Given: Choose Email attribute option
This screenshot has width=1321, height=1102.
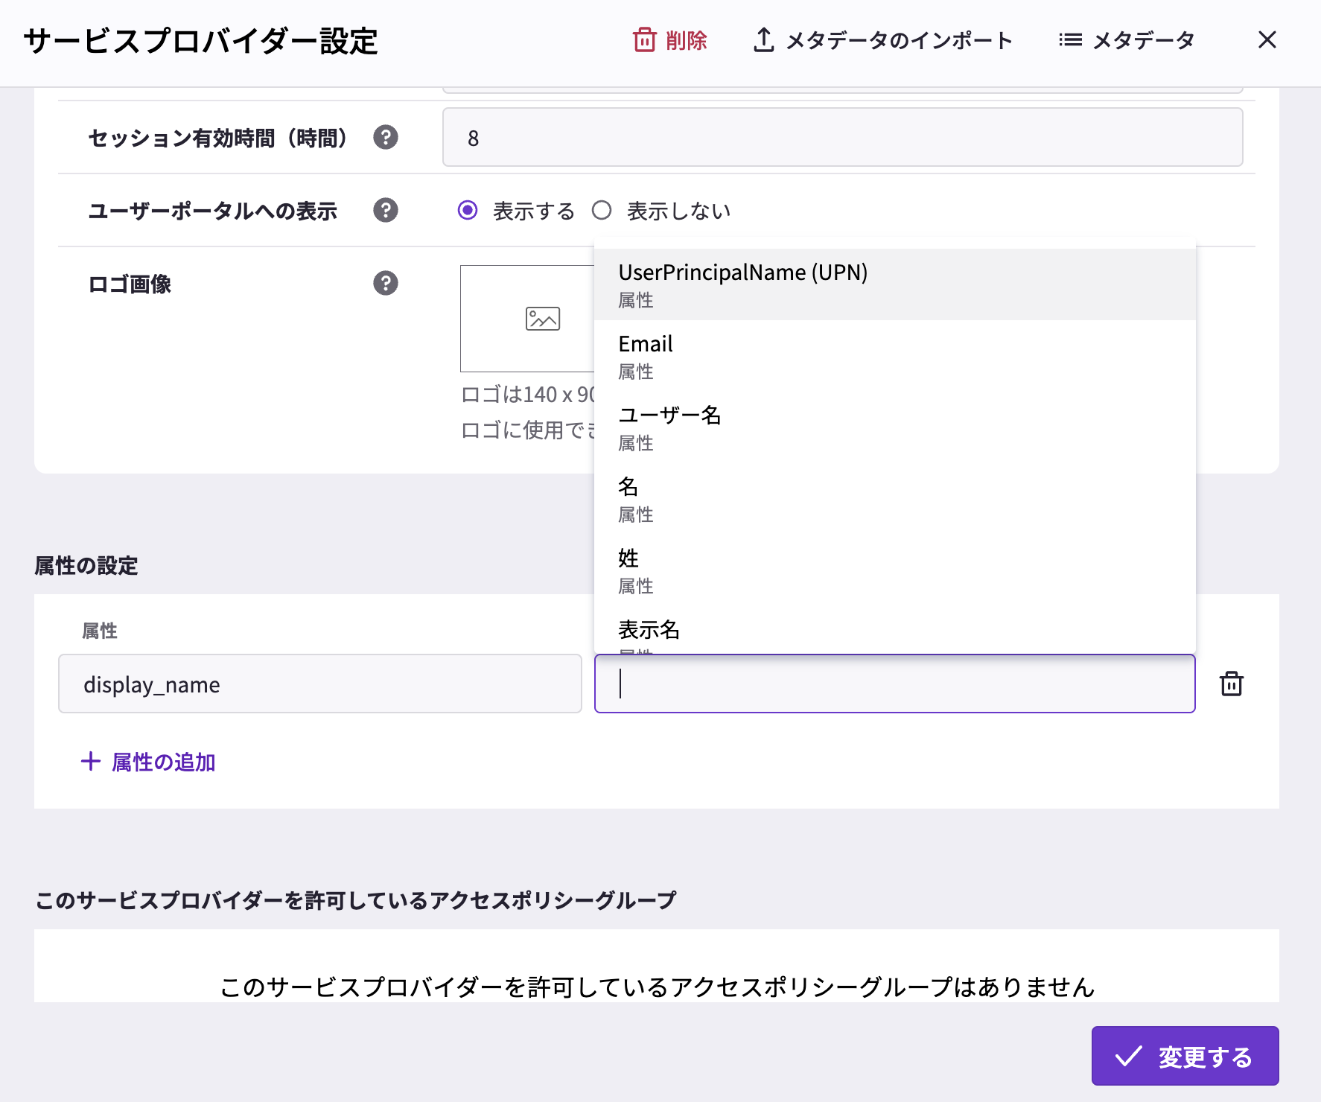Looking at the screenshot, I should point(895,356).
